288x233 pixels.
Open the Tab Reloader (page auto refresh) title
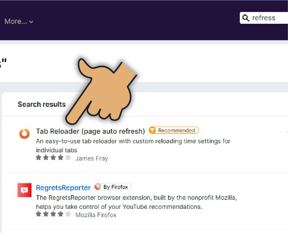90,131
